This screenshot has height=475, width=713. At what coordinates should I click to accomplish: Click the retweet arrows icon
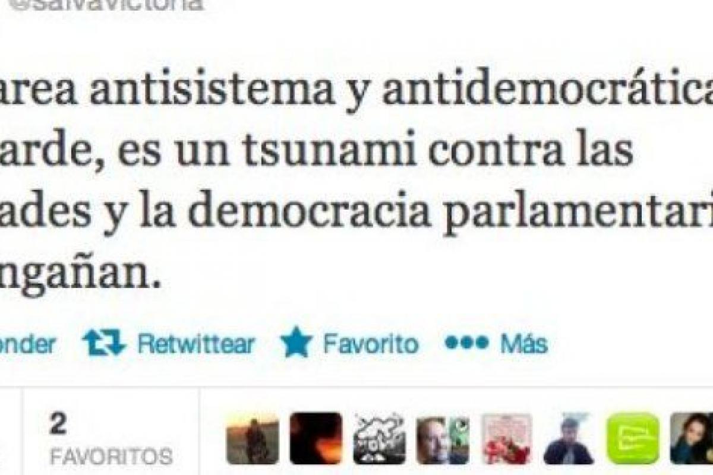click(x=105, y=343)
